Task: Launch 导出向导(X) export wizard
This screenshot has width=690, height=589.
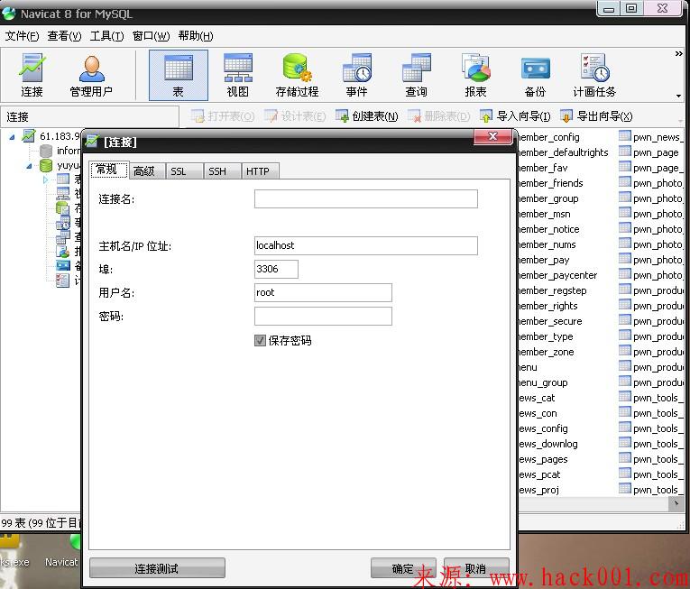Action: [x=596, y=116]
